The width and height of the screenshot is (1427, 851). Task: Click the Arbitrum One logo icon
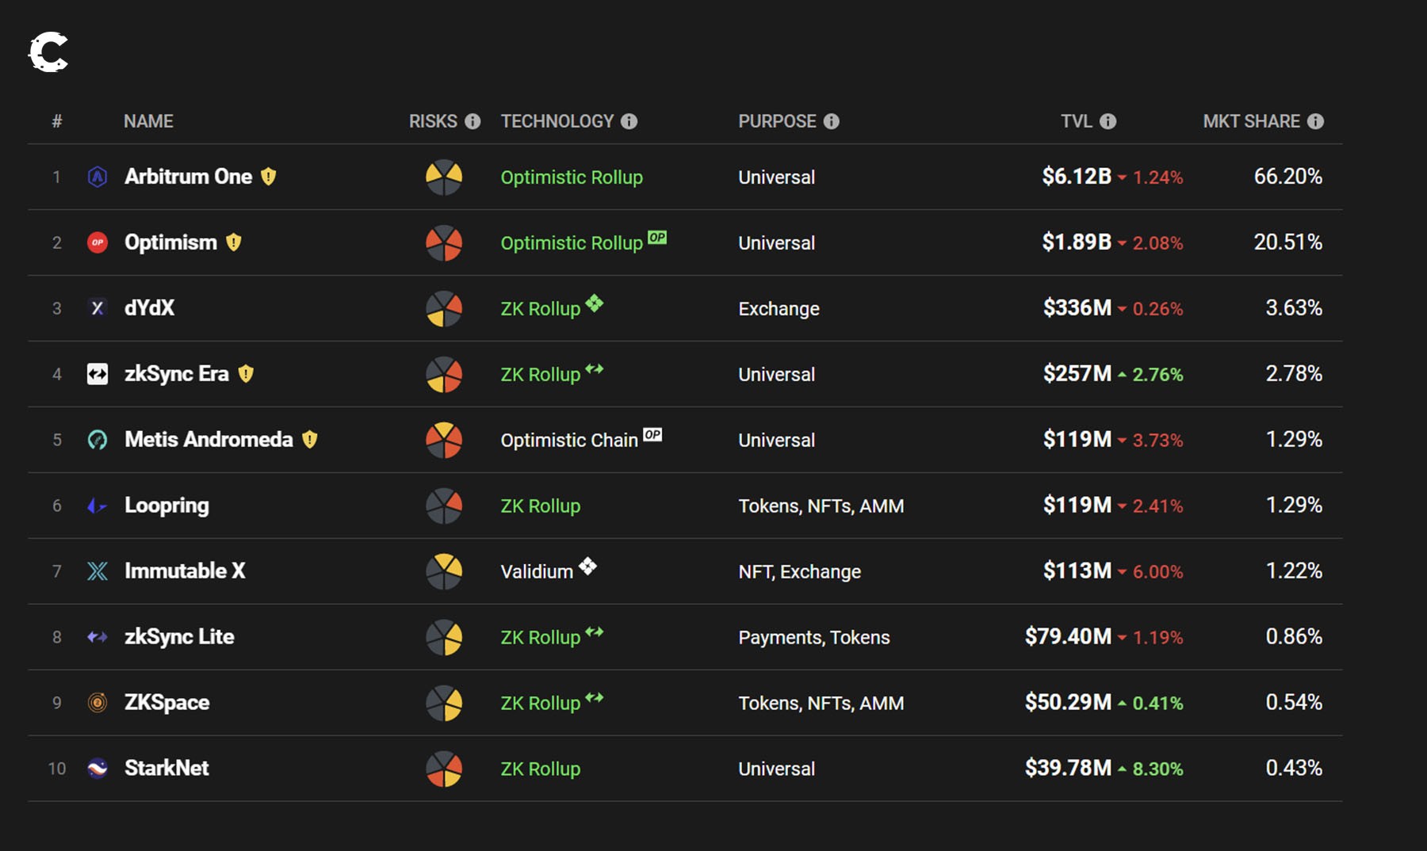tap(97, 177)
